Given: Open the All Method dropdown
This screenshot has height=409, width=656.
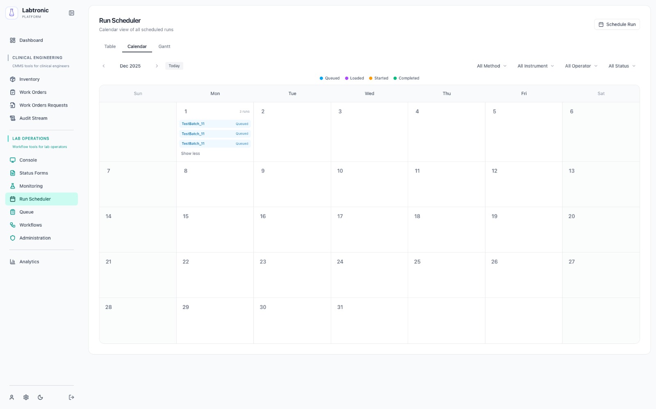Looking at the screenshot, I should pyautogui.click(x=491, y=66).
